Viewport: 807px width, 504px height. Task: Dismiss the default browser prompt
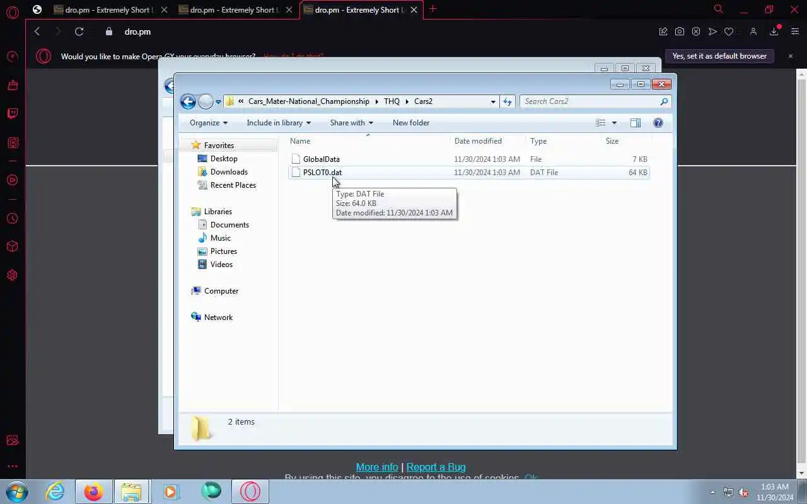tap(791, 56)
